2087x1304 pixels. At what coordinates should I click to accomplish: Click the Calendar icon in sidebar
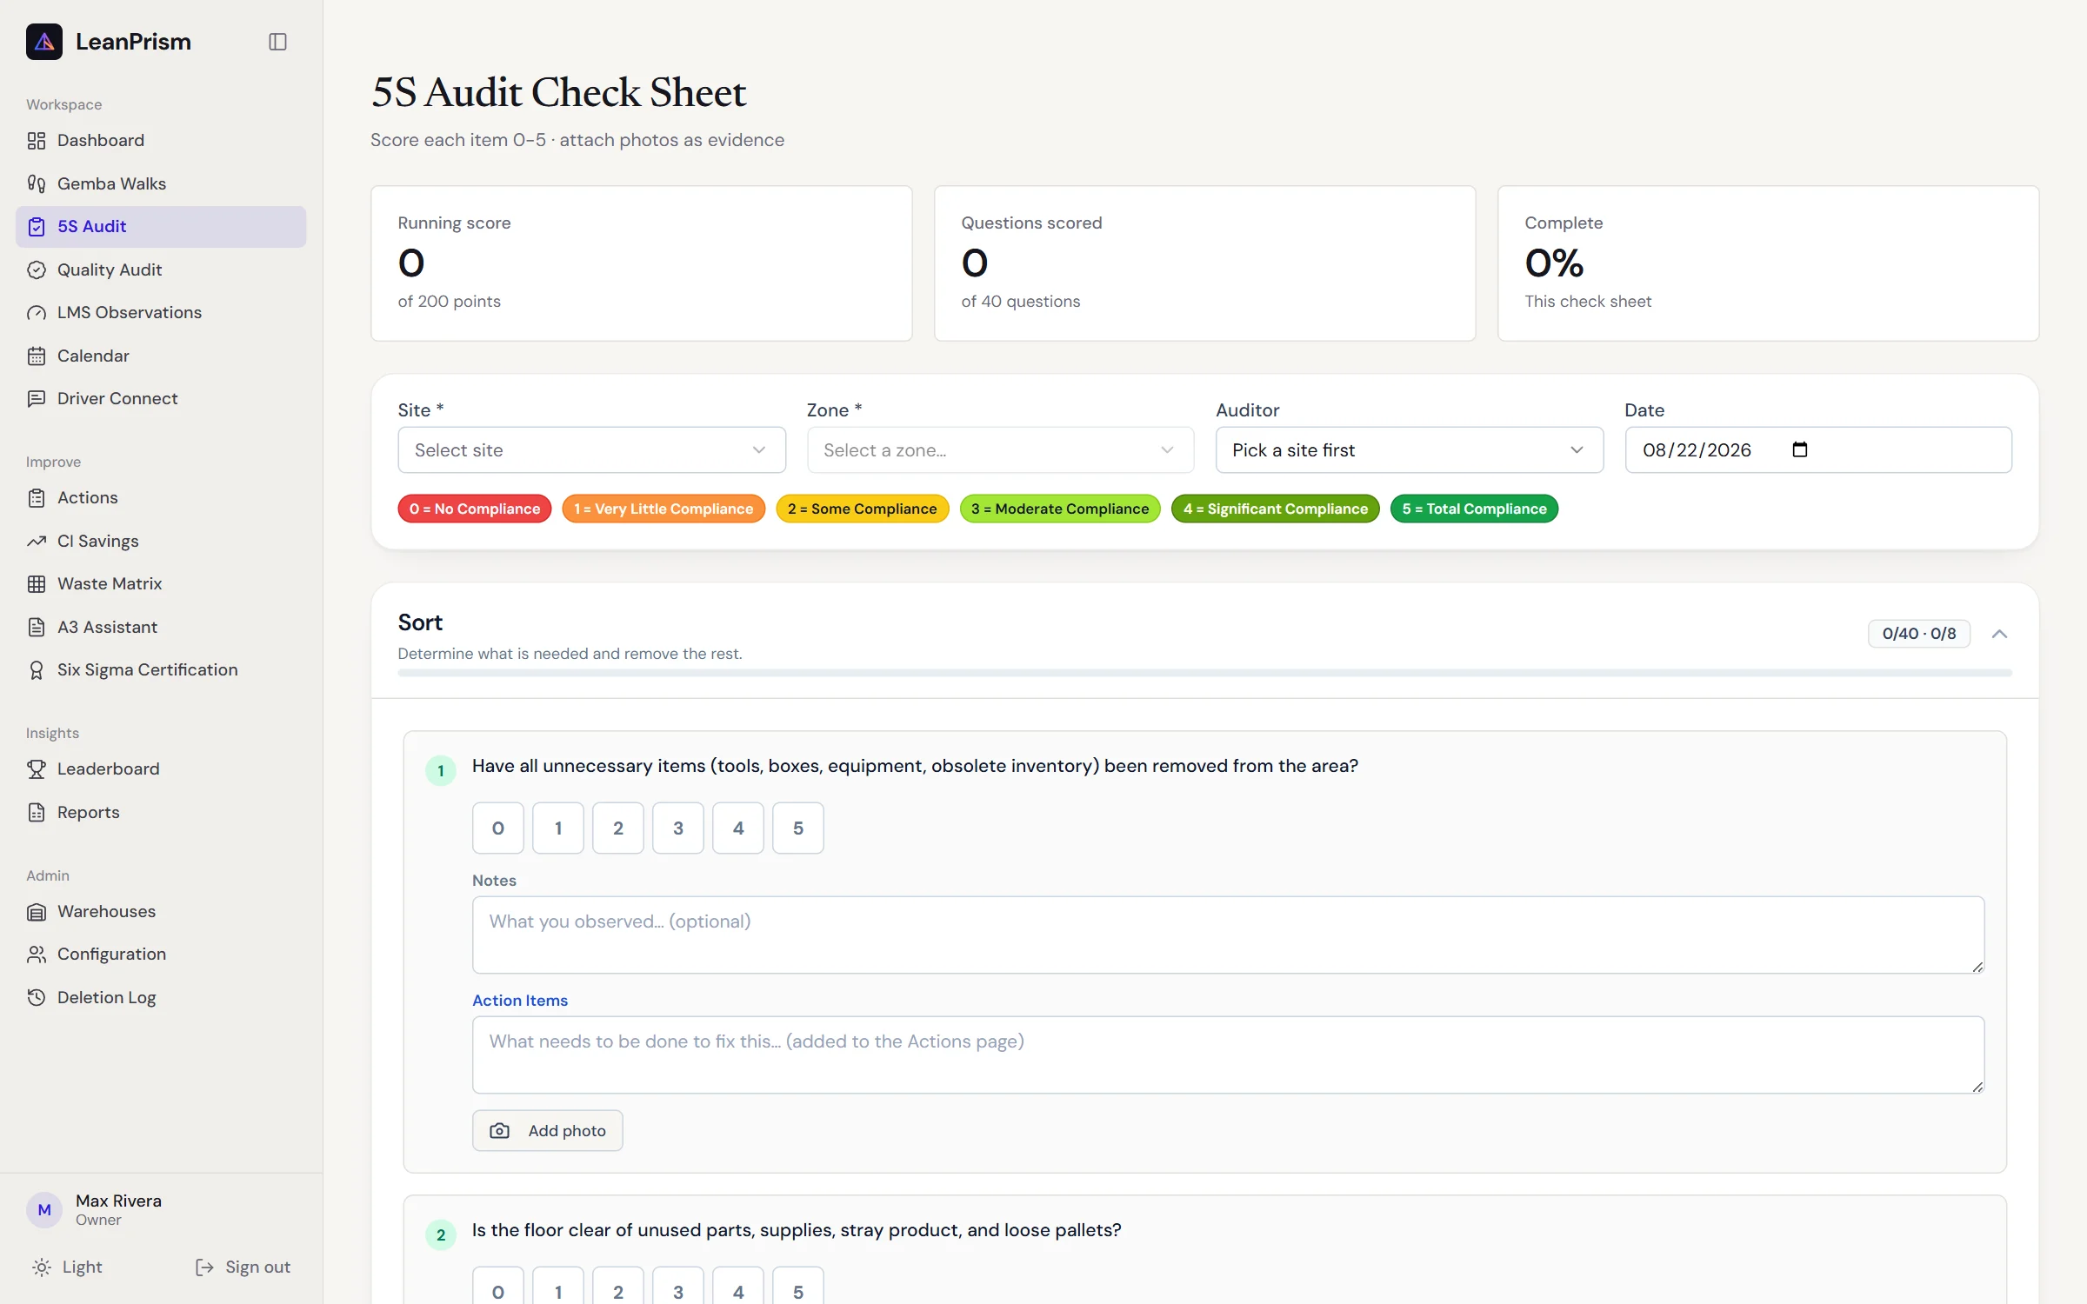click(37, 356)
